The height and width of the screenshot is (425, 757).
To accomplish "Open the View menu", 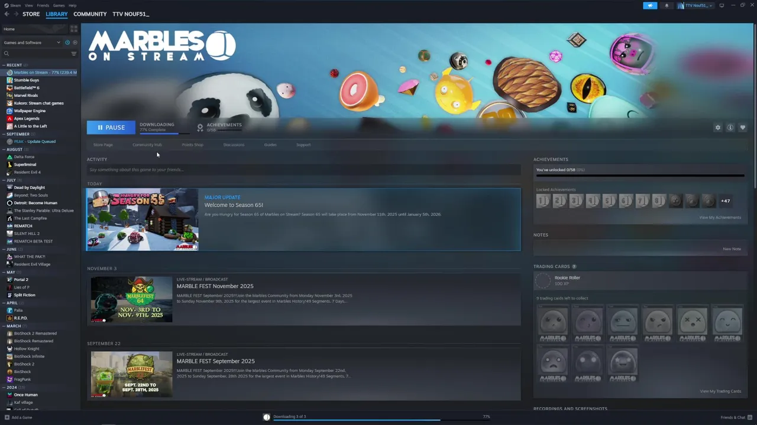I will point(29,5).
